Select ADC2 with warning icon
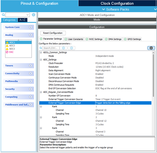Screen dimensions: 157x153 [x=11, y=46]
